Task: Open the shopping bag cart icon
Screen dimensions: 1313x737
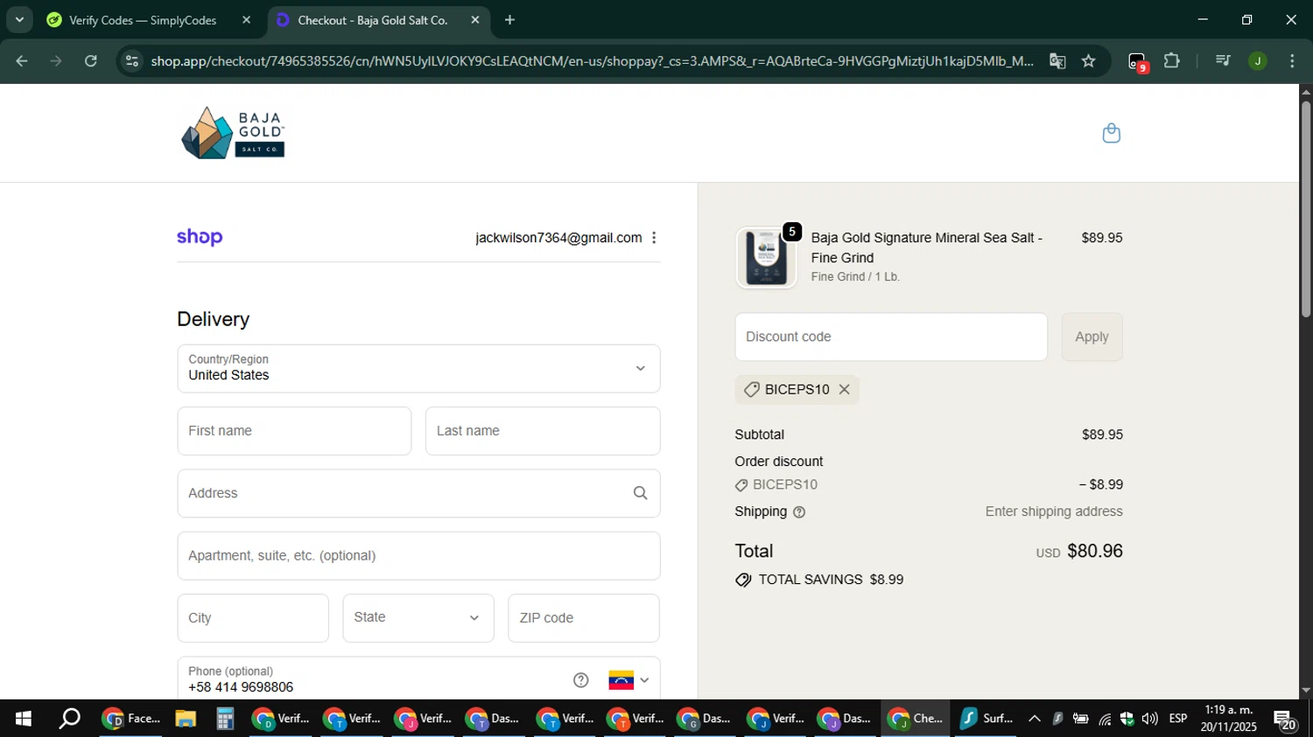Action: click(1111, 133)
